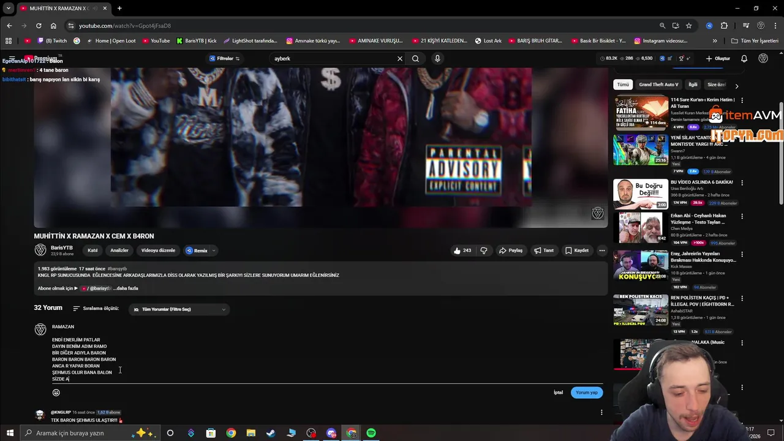Select the 'Grand Theft Auto V' chip
784x441 pixels.
coord(658,85)
